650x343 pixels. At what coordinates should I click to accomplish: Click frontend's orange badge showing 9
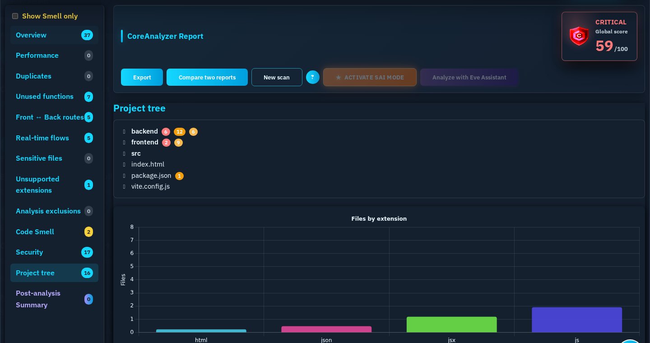[179, 143]
